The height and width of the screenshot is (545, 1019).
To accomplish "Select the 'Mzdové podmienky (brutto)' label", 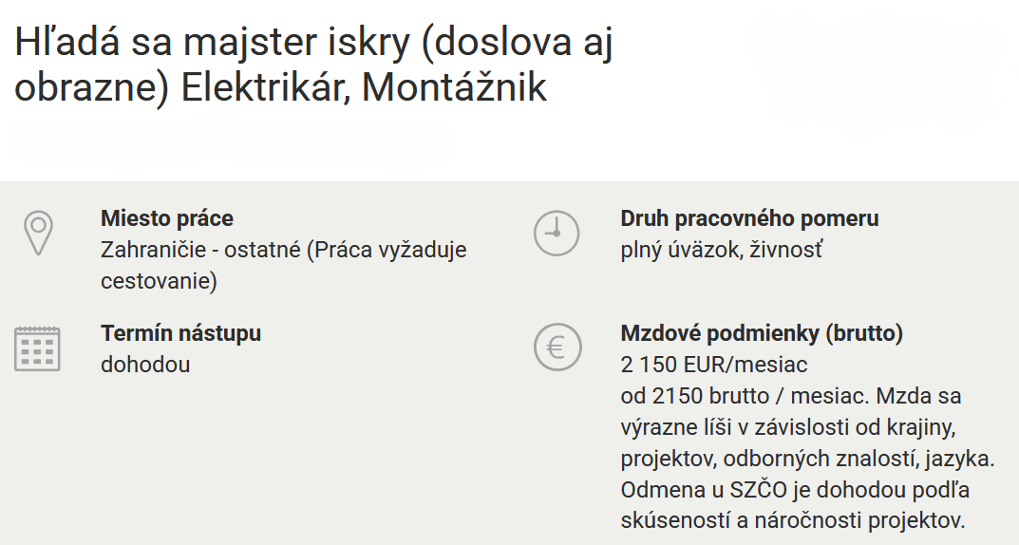I will point(762,333).
